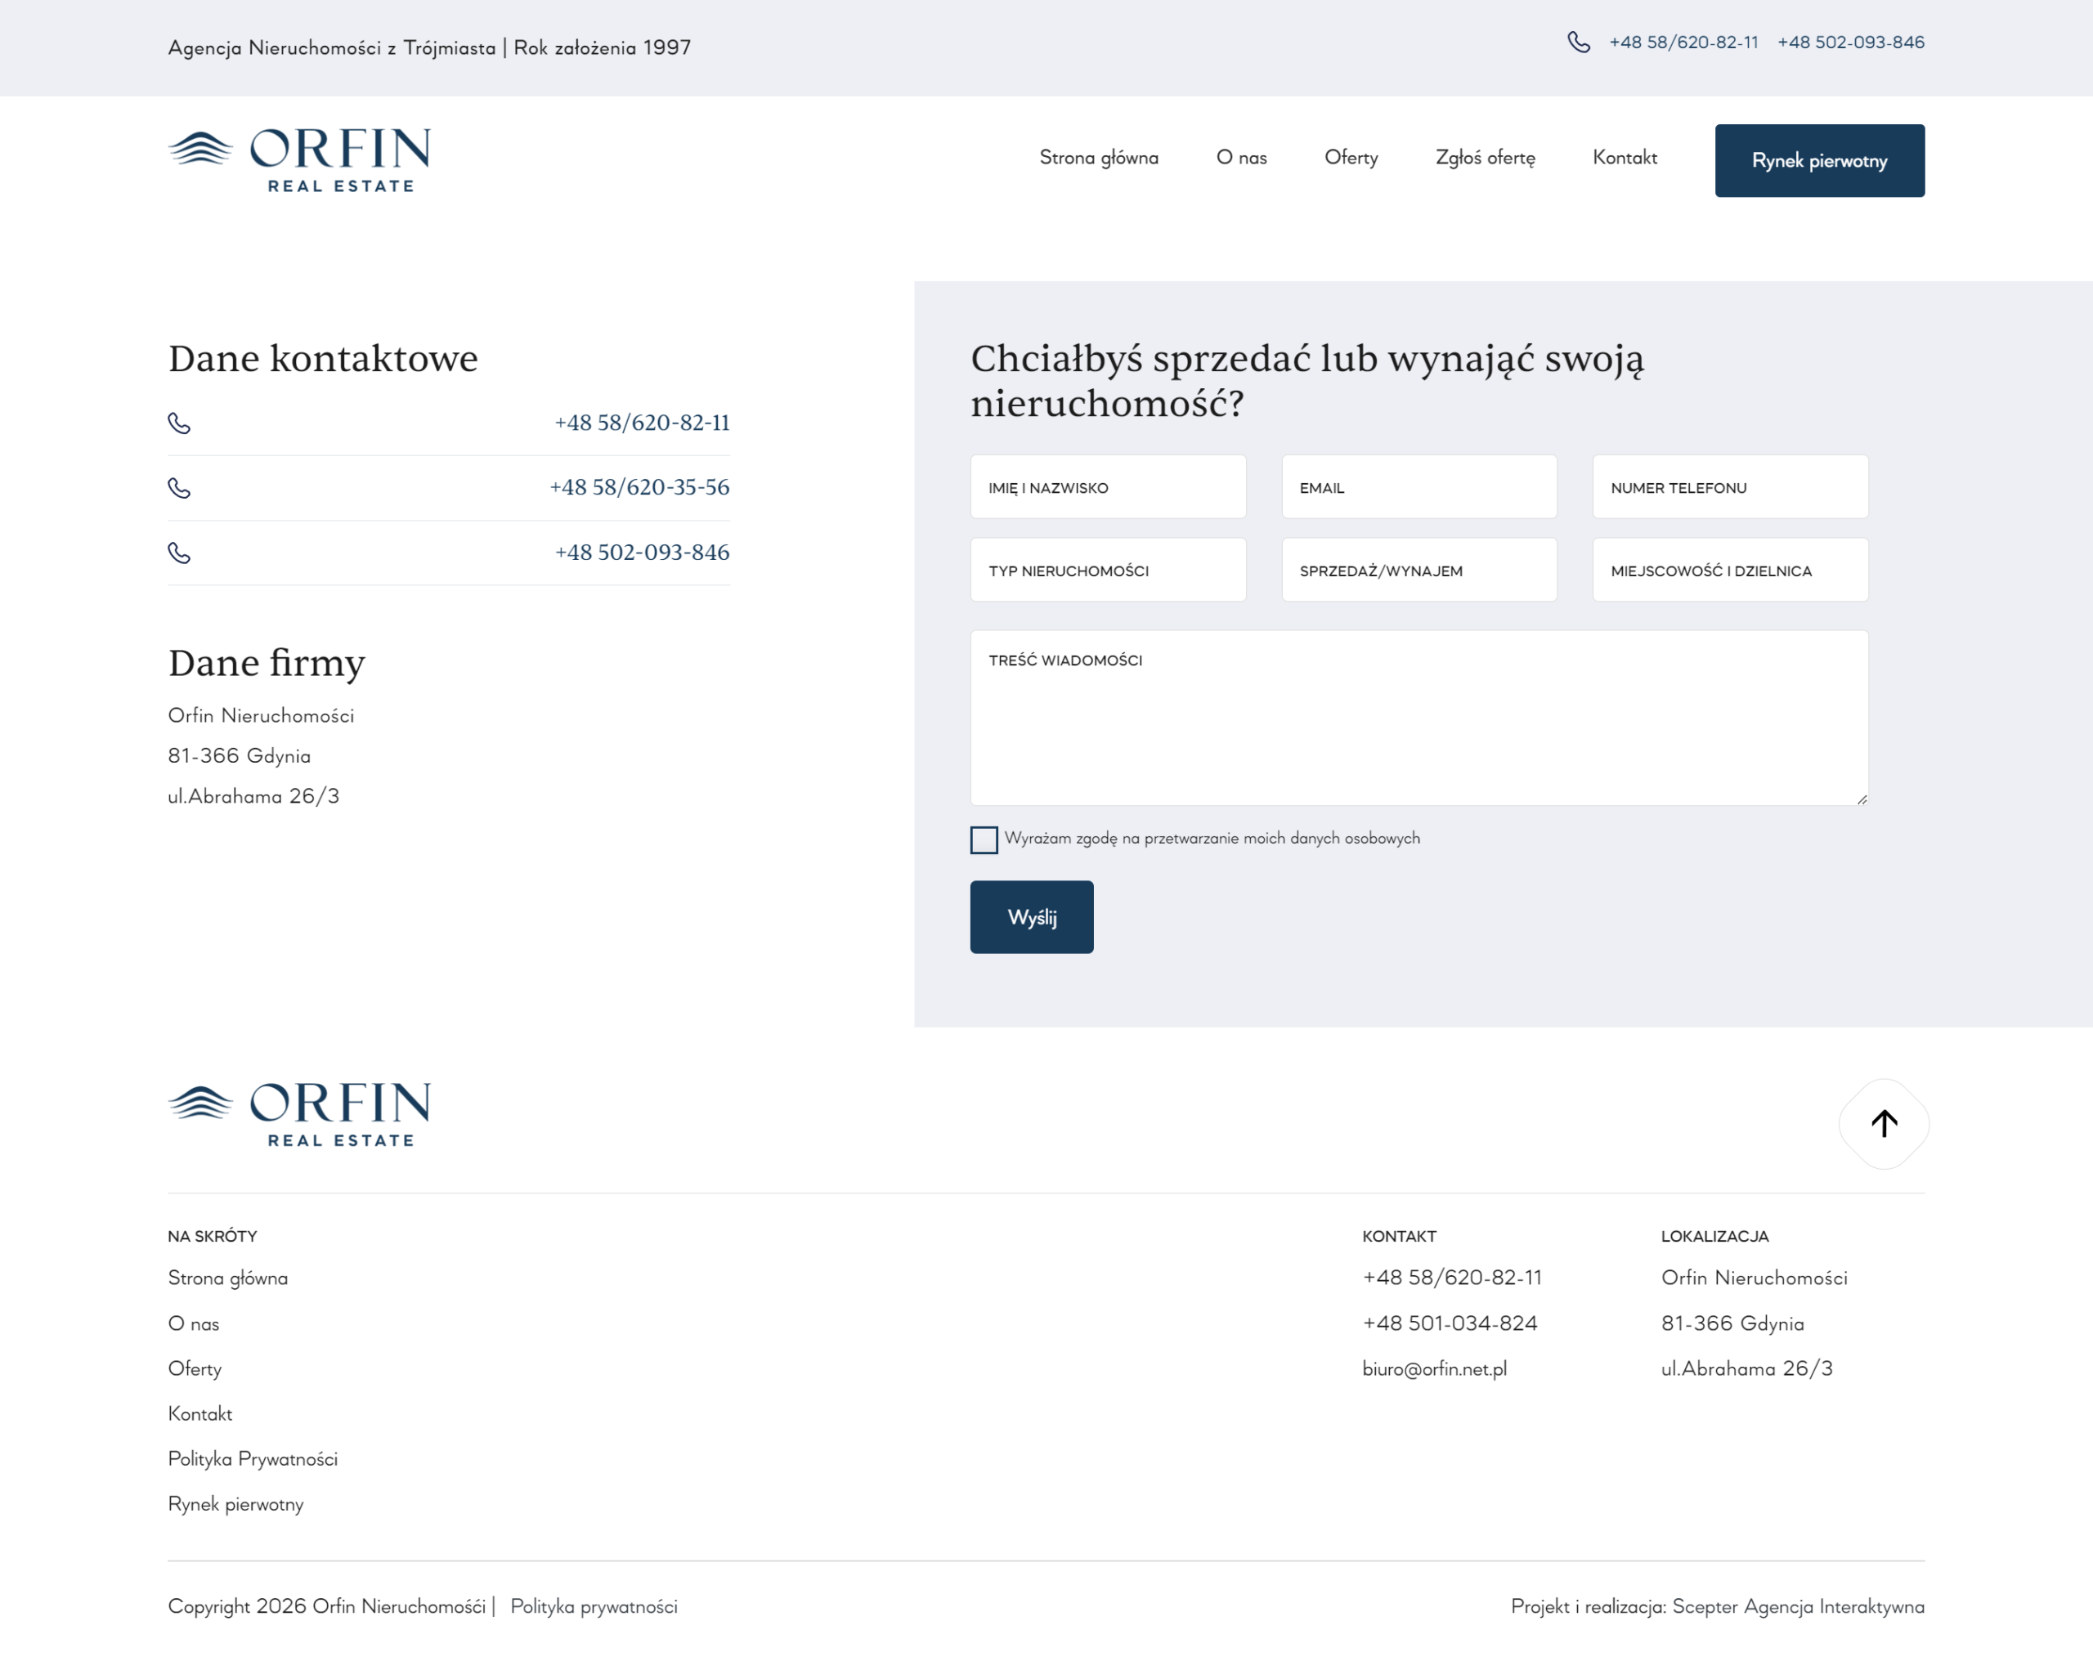Click the header ORFIN Real Estate logo
The width and height of the screenshot is (2093, 1679).
click(299, 160)
